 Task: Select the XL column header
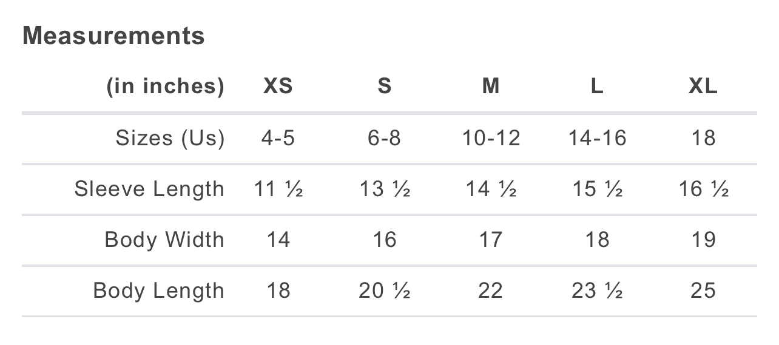coord(703,87)
